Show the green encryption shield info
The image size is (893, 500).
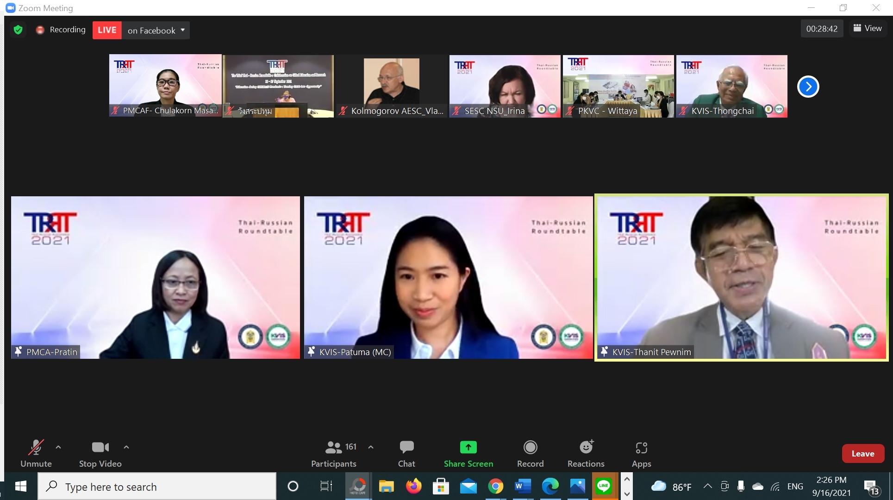coord(18,30)
